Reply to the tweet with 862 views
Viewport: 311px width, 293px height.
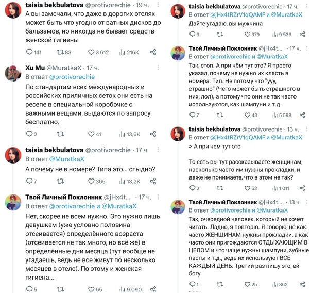193,284
